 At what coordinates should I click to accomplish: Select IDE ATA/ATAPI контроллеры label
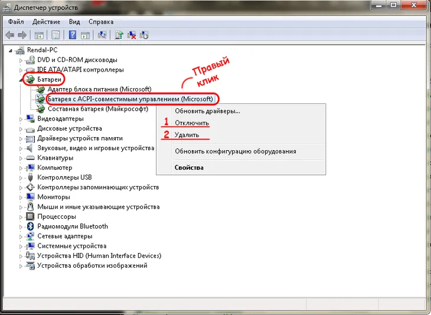(80, 70)
